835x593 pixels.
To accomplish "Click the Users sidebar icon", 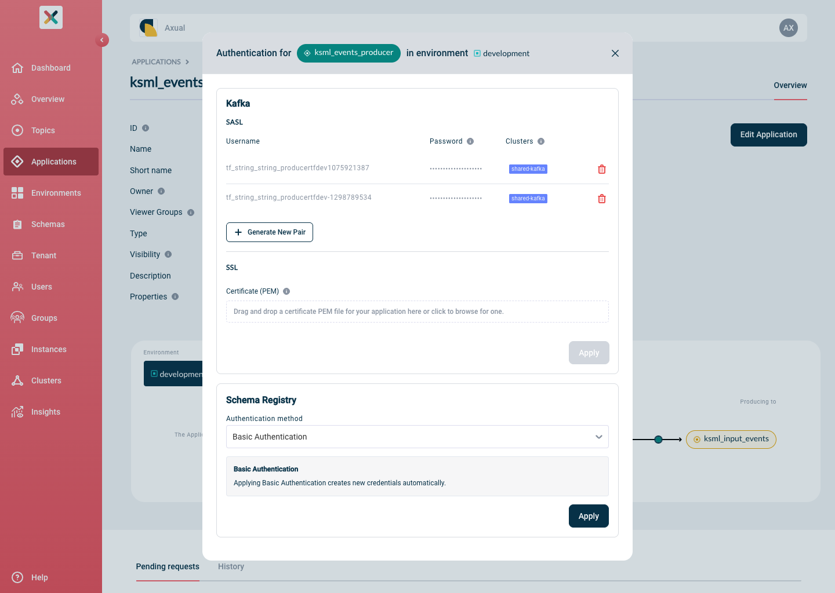I will point(17,287).
